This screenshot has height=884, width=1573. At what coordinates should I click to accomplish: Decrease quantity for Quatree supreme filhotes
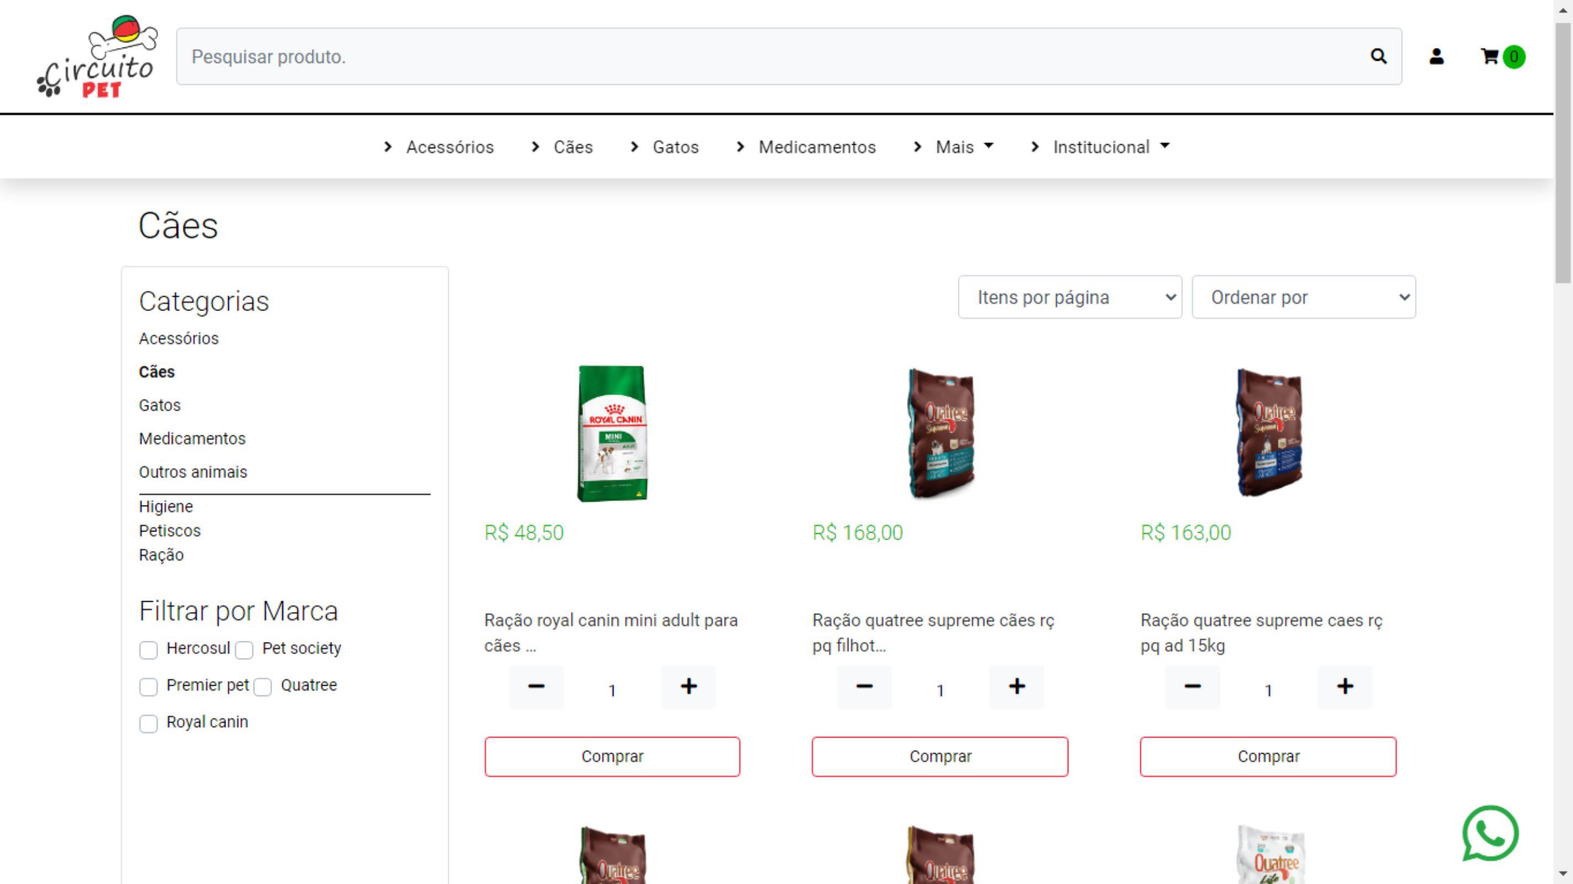coord(864,686)
